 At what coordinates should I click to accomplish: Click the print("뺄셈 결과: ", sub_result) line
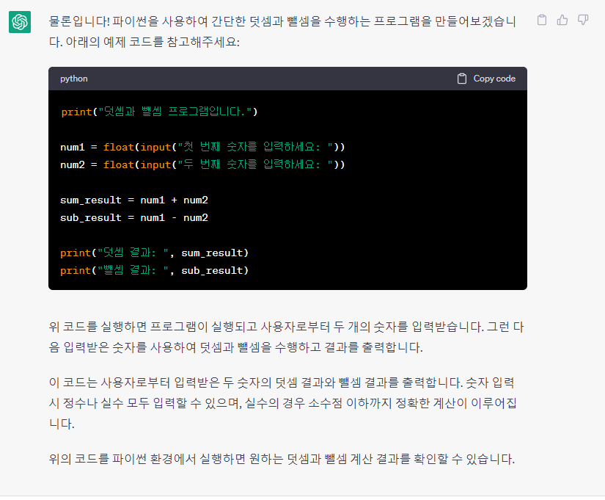point(154,270)
